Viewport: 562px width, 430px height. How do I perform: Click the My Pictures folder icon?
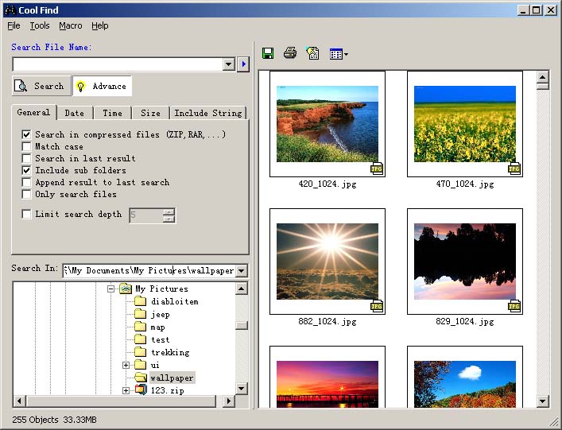click(x=126, y=288)
